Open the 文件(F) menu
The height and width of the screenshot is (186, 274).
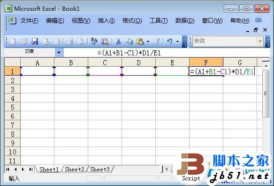pyautogui.click(x=29, y=21)
